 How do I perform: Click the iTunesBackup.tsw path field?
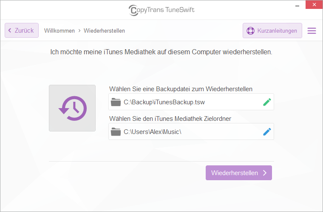[x=191, y=102]
